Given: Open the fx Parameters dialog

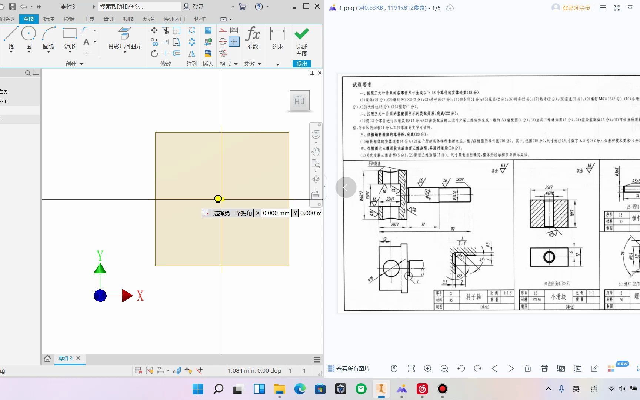Looking at the screenshot, I should (252, 37).
